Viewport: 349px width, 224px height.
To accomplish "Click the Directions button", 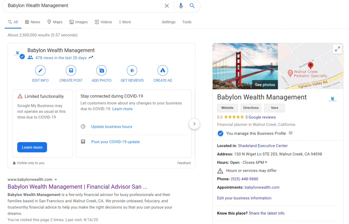I will [251, 108].
